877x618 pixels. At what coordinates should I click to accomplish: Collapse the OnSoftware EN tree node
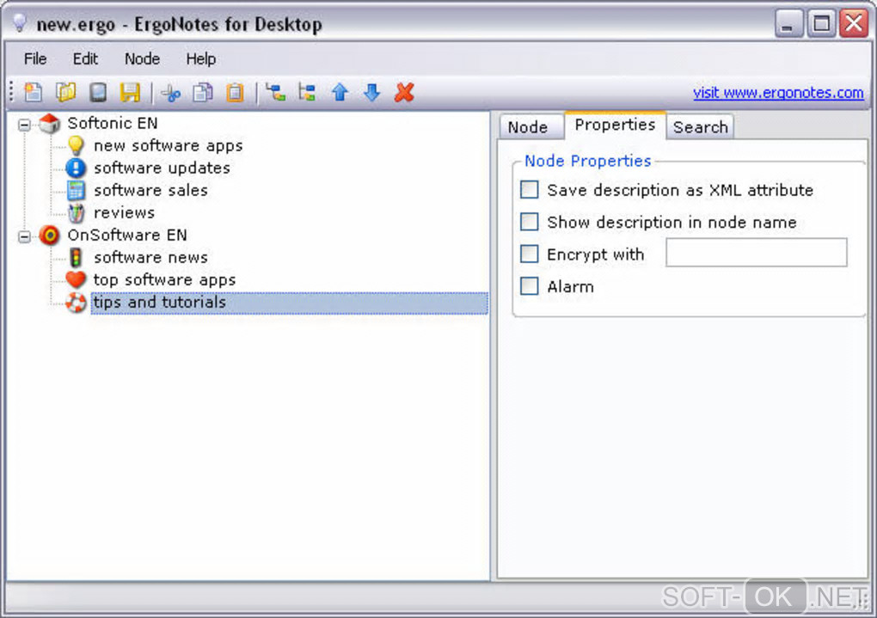pos(24,236)
